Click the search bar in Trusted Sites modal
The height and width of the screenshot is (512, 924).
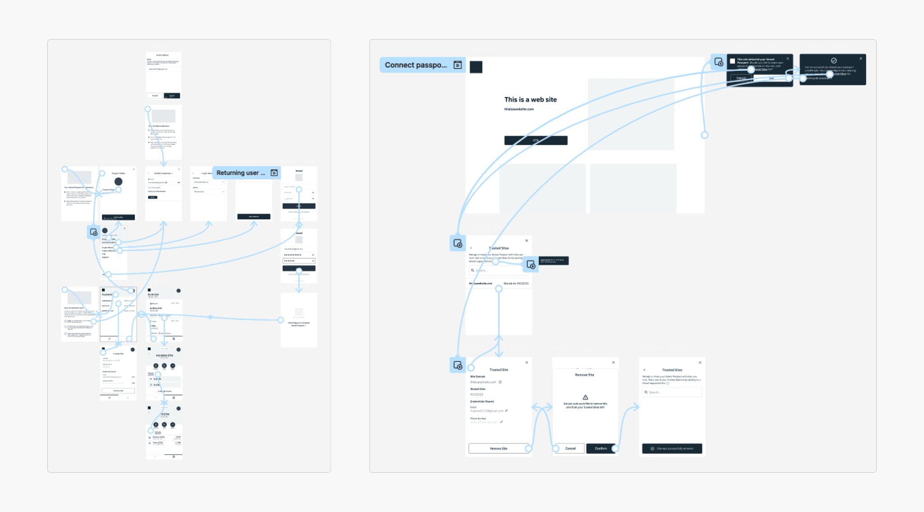pos(499,270)
